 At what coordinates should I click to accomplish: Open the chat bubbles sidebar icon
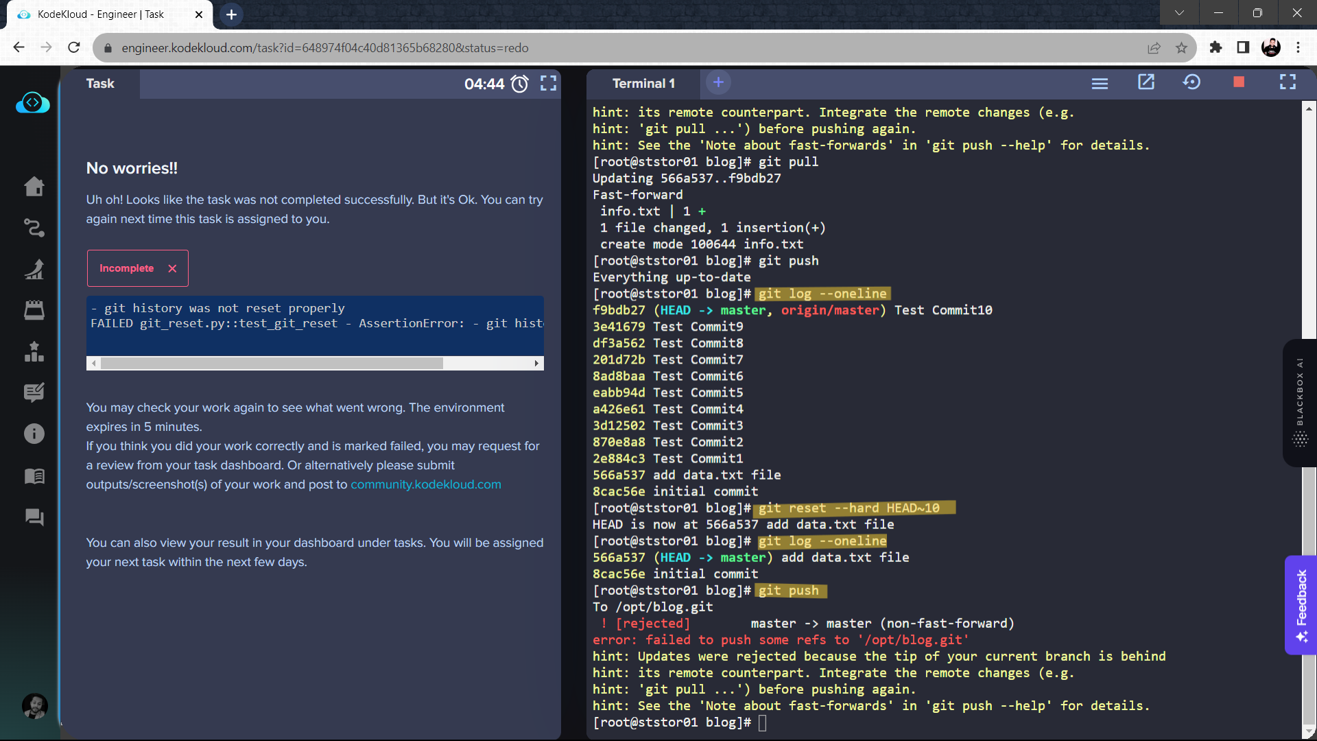coord(34,517)
